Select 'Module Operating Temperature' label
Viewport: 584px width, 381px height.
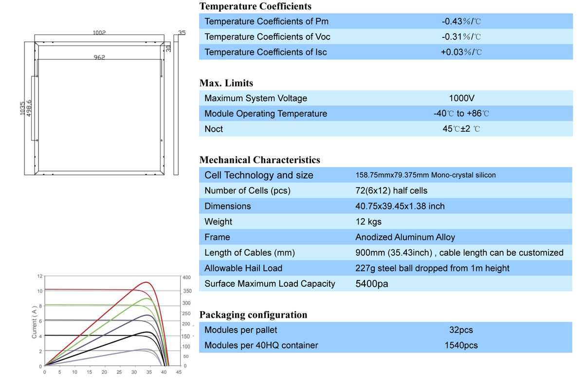266,114
